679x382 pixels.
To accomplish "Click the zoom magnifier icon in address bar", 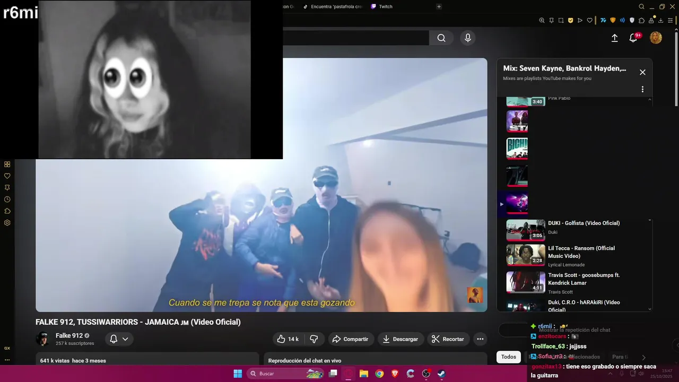I will 542,20.
